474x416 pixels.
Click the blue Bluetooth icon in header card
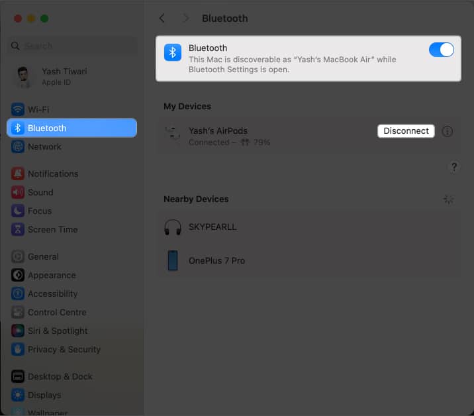click(173, 52)
